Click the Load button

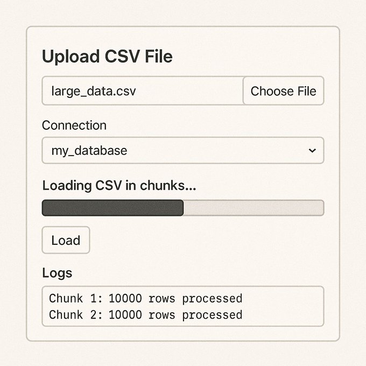tap(66, 240)
